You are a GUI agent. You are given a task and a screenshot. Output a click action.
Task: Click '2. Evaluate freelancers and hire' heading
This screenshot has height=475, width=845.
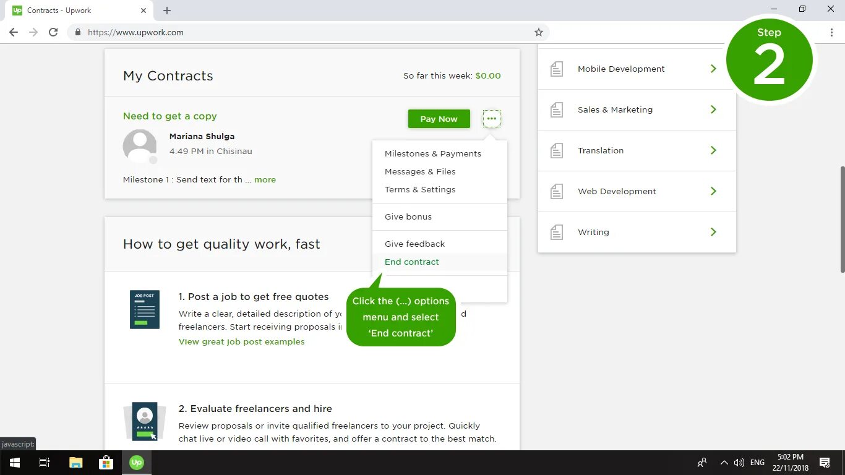pyautogui.click(x=255, y=408)
